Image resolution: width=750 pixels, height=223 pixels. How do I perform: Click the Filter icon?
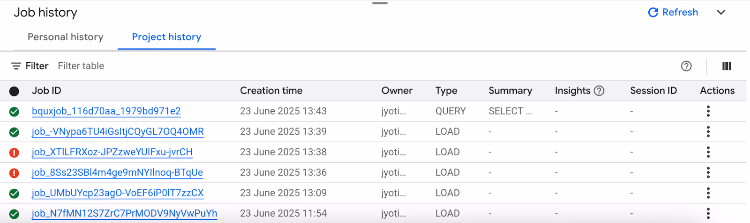point(16,66)
